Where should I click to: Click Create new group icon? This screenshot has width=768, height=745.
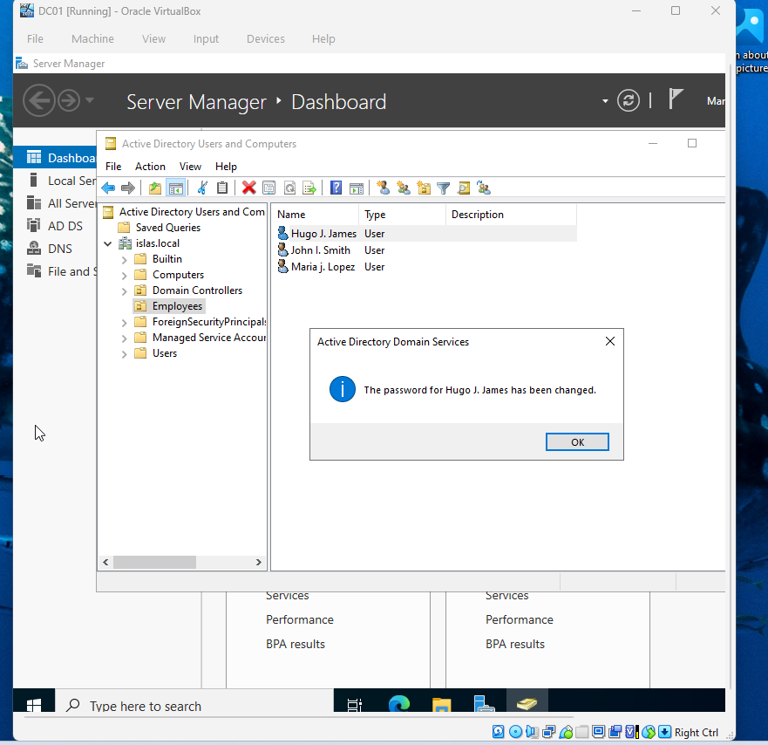coord(404,188)
